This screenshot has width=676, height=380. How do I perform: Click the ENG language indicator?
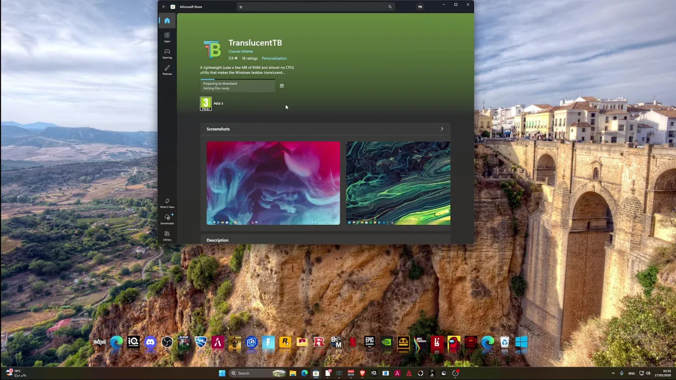pyautogui.click(x=632, y=373)
